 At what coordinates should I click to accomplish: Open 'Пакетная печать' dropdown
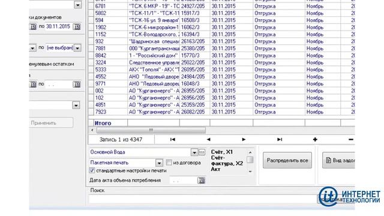(159, 163)
